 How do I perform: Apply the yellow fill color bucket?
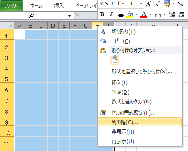(130, 14)
